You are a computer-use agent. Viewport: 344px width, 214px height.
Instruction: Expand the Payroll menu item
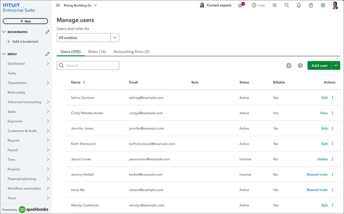pyautogui.click(x=28, y=150)
